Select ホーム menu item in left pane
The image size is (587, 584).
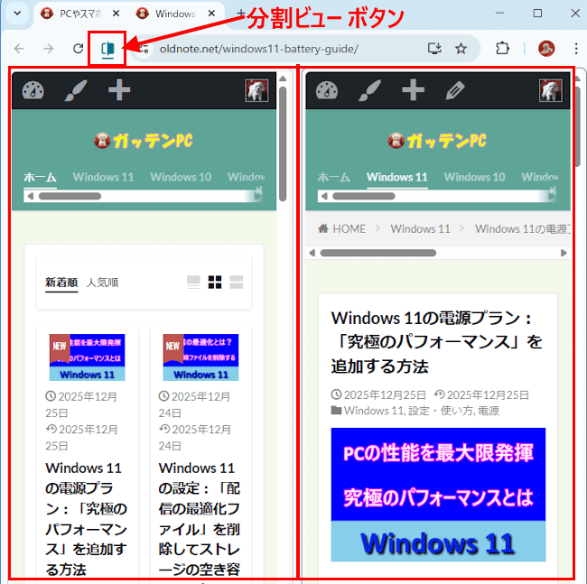click(40, 177)
